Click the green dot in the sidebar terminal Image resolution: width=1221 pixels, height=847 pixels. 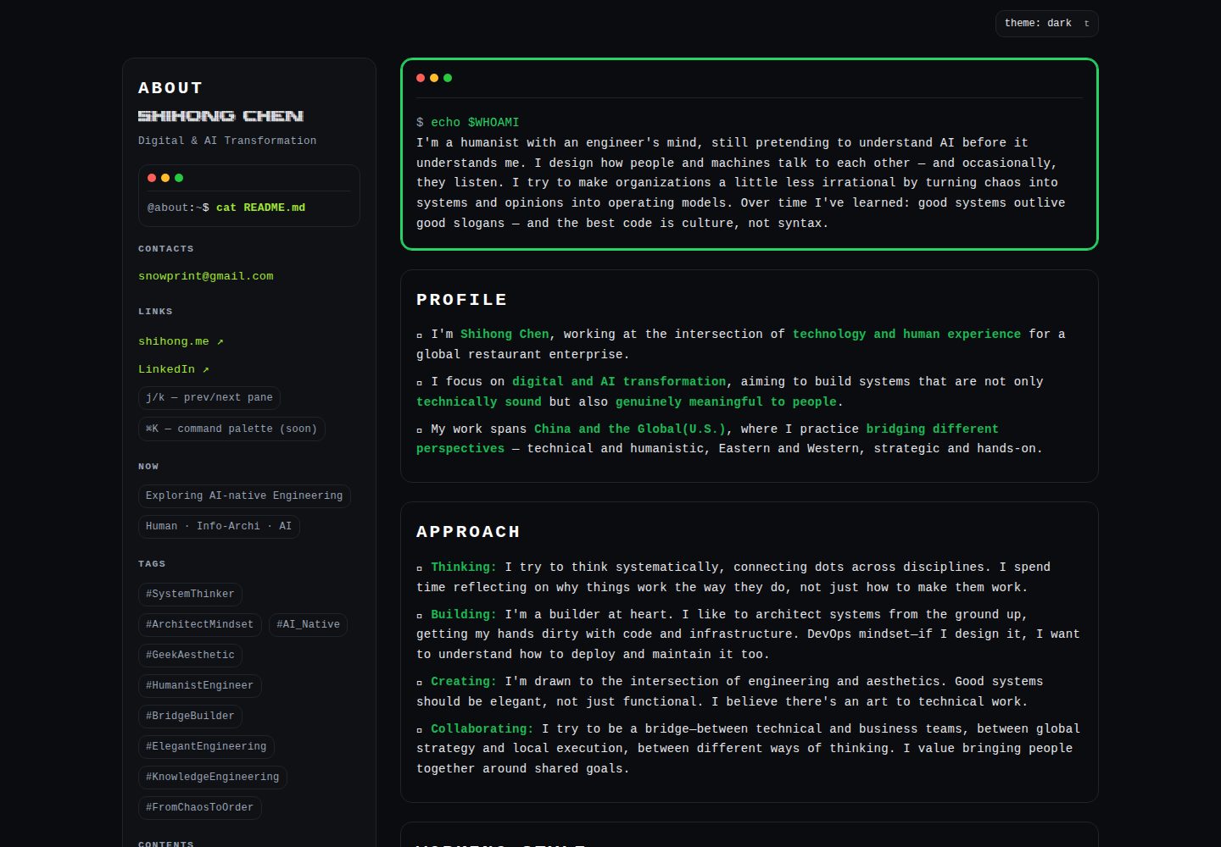point(179,178)
